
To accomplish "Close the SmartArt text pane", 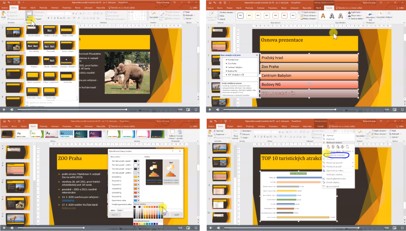I will pos(257,55).
